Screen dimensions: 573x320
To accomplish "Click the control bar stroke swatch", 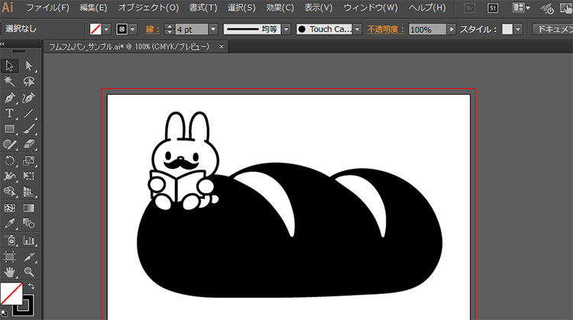I will pos(121,29).
